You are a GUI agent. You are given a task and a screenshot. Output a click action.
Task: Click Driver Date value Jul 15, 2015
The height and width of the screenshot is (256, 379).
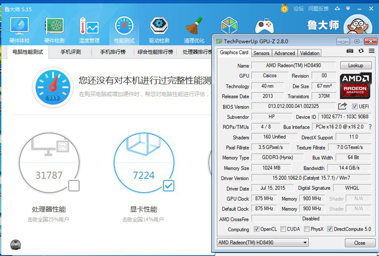coord(273,188)
